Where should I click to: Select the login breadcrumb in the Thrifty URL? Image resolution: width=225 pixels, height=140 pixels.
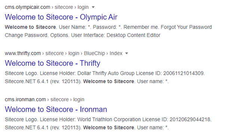[x=74, y=54]
